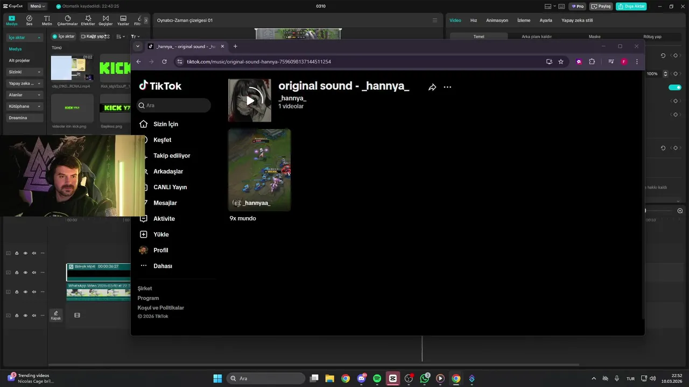Open TikTok Keşfet link

pyautogui.click(x=162, y=140)
